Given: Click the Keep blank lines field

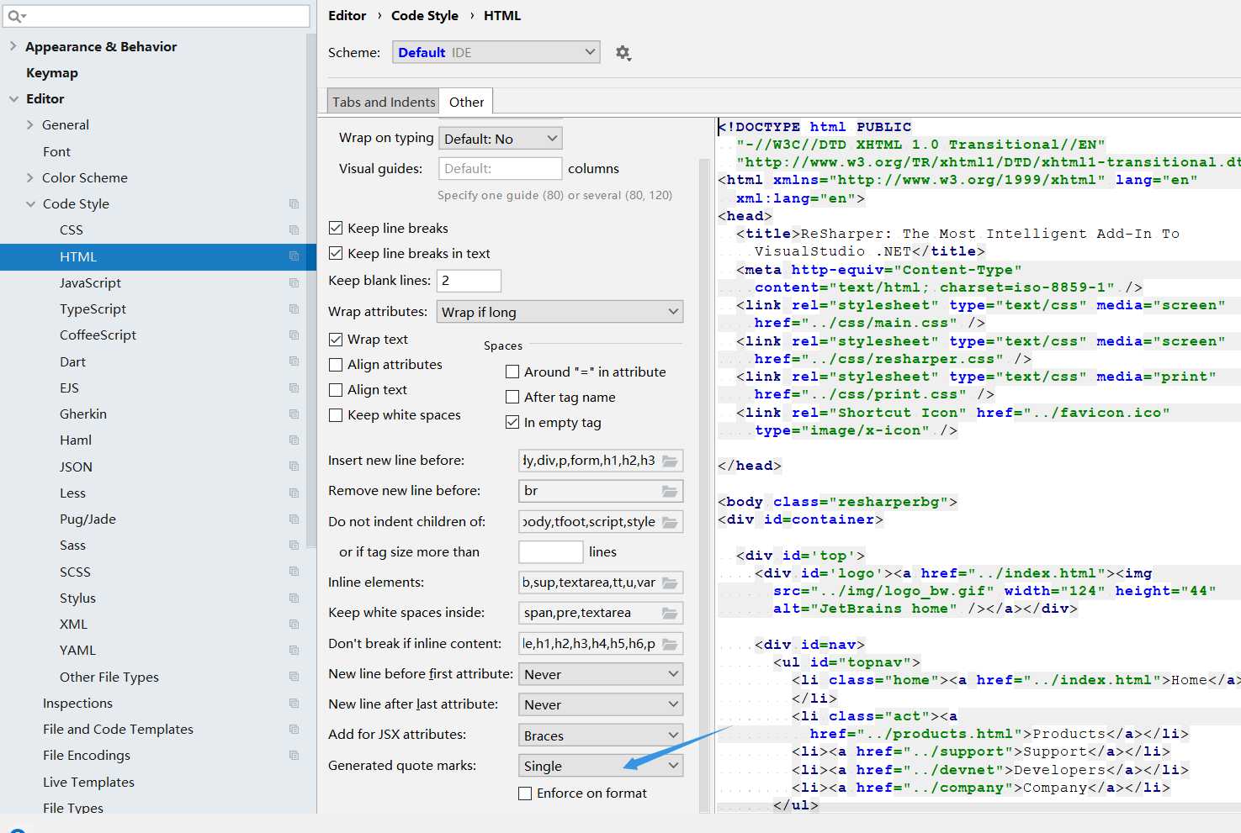Looking at the screenshot, I should [x=469, y=281].
